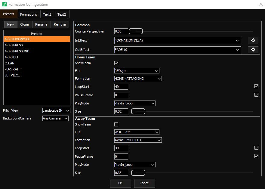
Task: Switch to the Presets tab
Action: [x=9, y=14]
